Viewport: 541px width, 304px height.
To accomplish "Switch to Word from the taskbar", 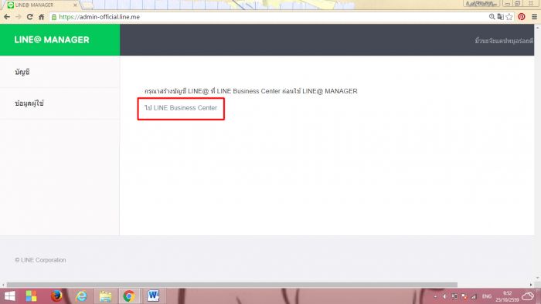I will tap(153, 296).
